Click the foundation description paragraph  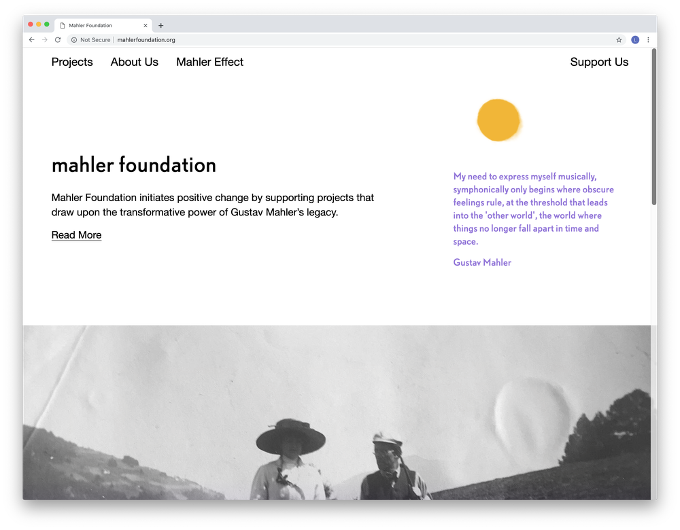[x=212, y=205]
